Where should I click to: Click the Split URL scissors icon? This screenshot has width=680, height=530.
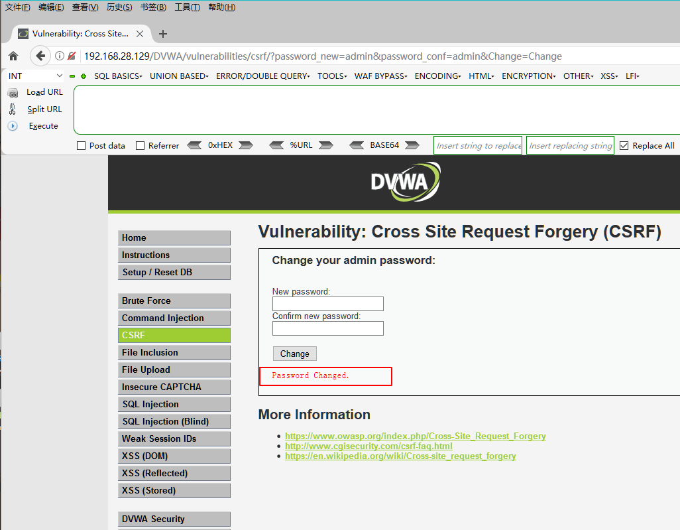tap(12, 109)
